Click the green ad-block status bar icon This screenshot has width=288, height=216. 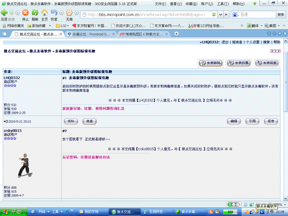click(x=252, y=204)
